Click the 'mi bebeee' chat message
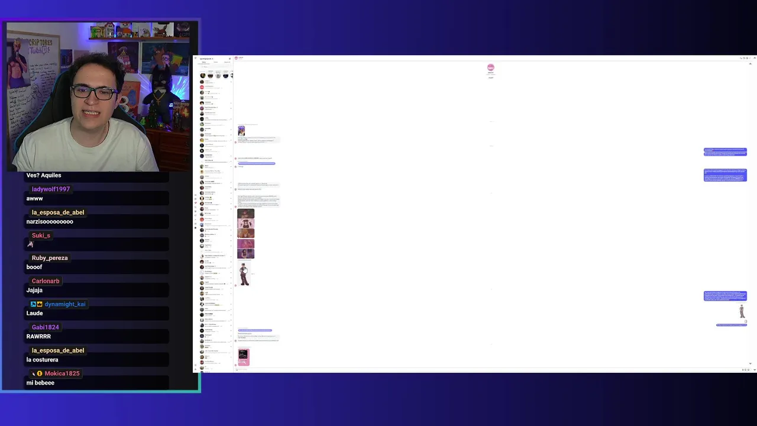 coord(40,383)
